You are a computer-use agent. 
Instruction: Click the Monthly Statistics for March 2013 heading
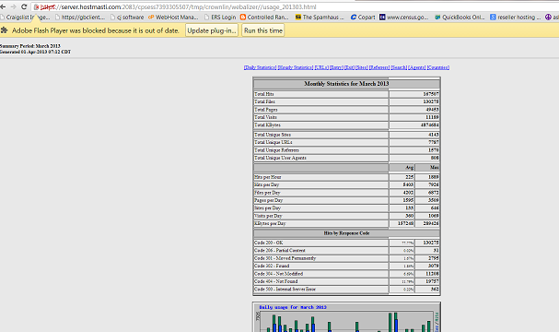[346, 84]
